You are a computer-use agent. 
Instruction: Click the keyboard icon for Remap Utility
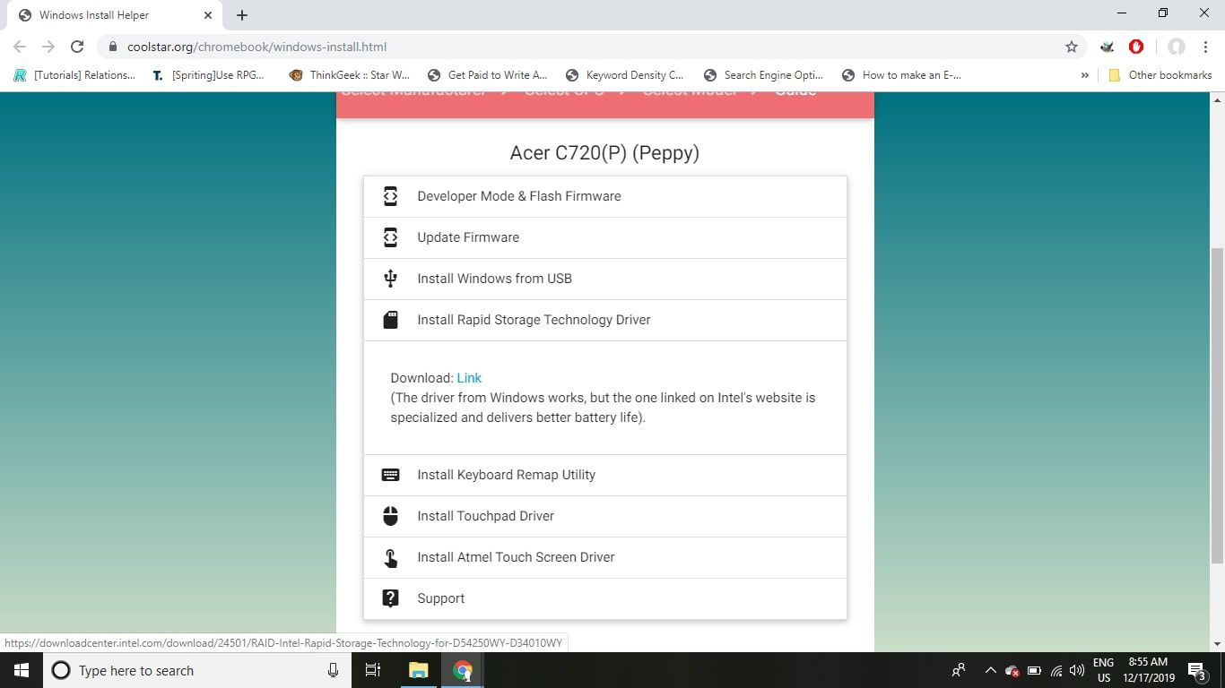[x=390, y=475]
